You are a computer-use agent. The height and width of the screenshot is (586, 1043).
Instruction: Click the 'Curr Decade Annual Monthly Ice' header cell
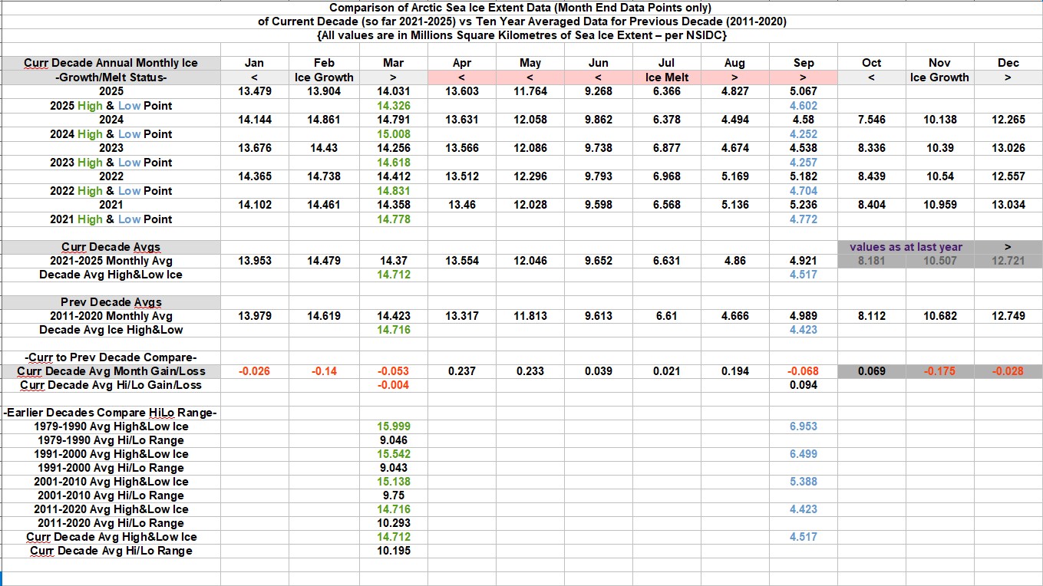[111, 63]
